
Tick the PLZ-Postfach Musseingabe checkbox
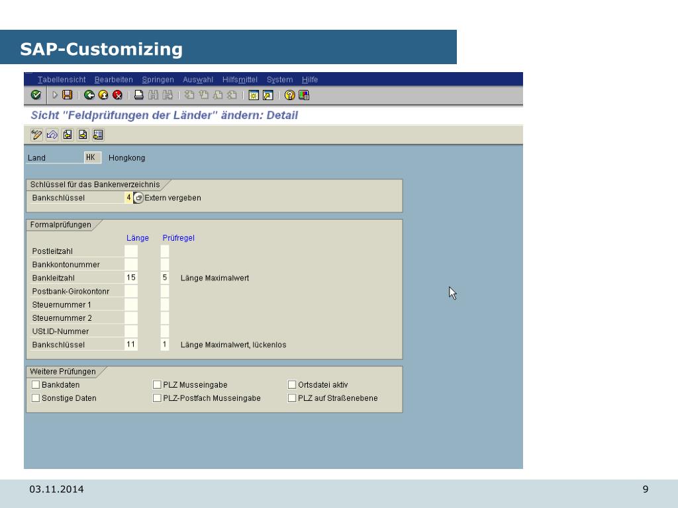pyautogui.click(x=157, y=398)
